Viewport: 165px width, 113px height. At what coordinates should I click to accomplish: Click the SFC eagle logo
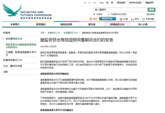click(x=12, y=10)
